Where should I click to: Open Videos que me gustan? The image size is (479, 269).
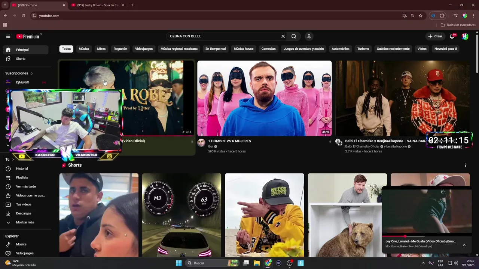(x=26, y=195)
